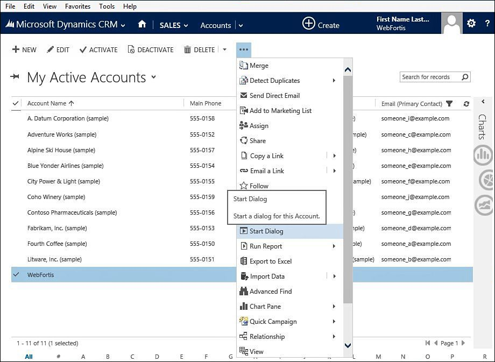495x362 pixels.
Task: Deselect the WebFortis row checkmark
Action: (16, 274)
